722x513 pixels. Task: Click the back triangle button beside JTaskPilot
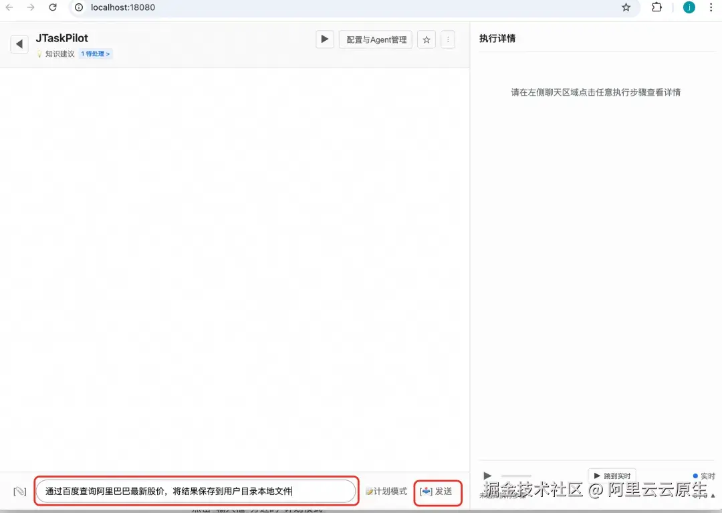pos(19,43)
